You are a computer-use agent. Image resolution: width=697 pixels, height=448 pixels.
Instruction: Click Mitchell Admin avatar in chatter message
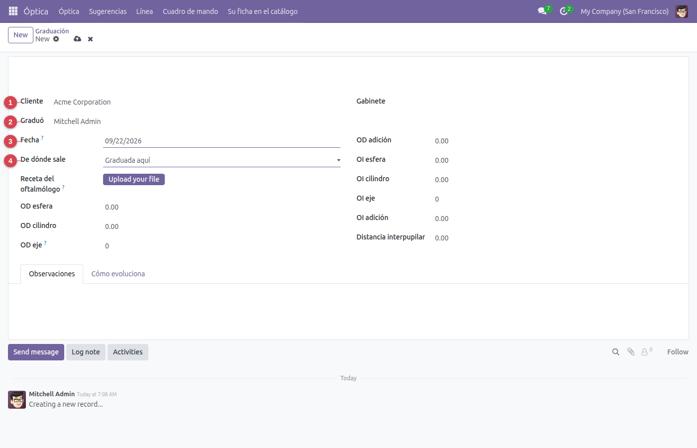(x=17, y=400)
